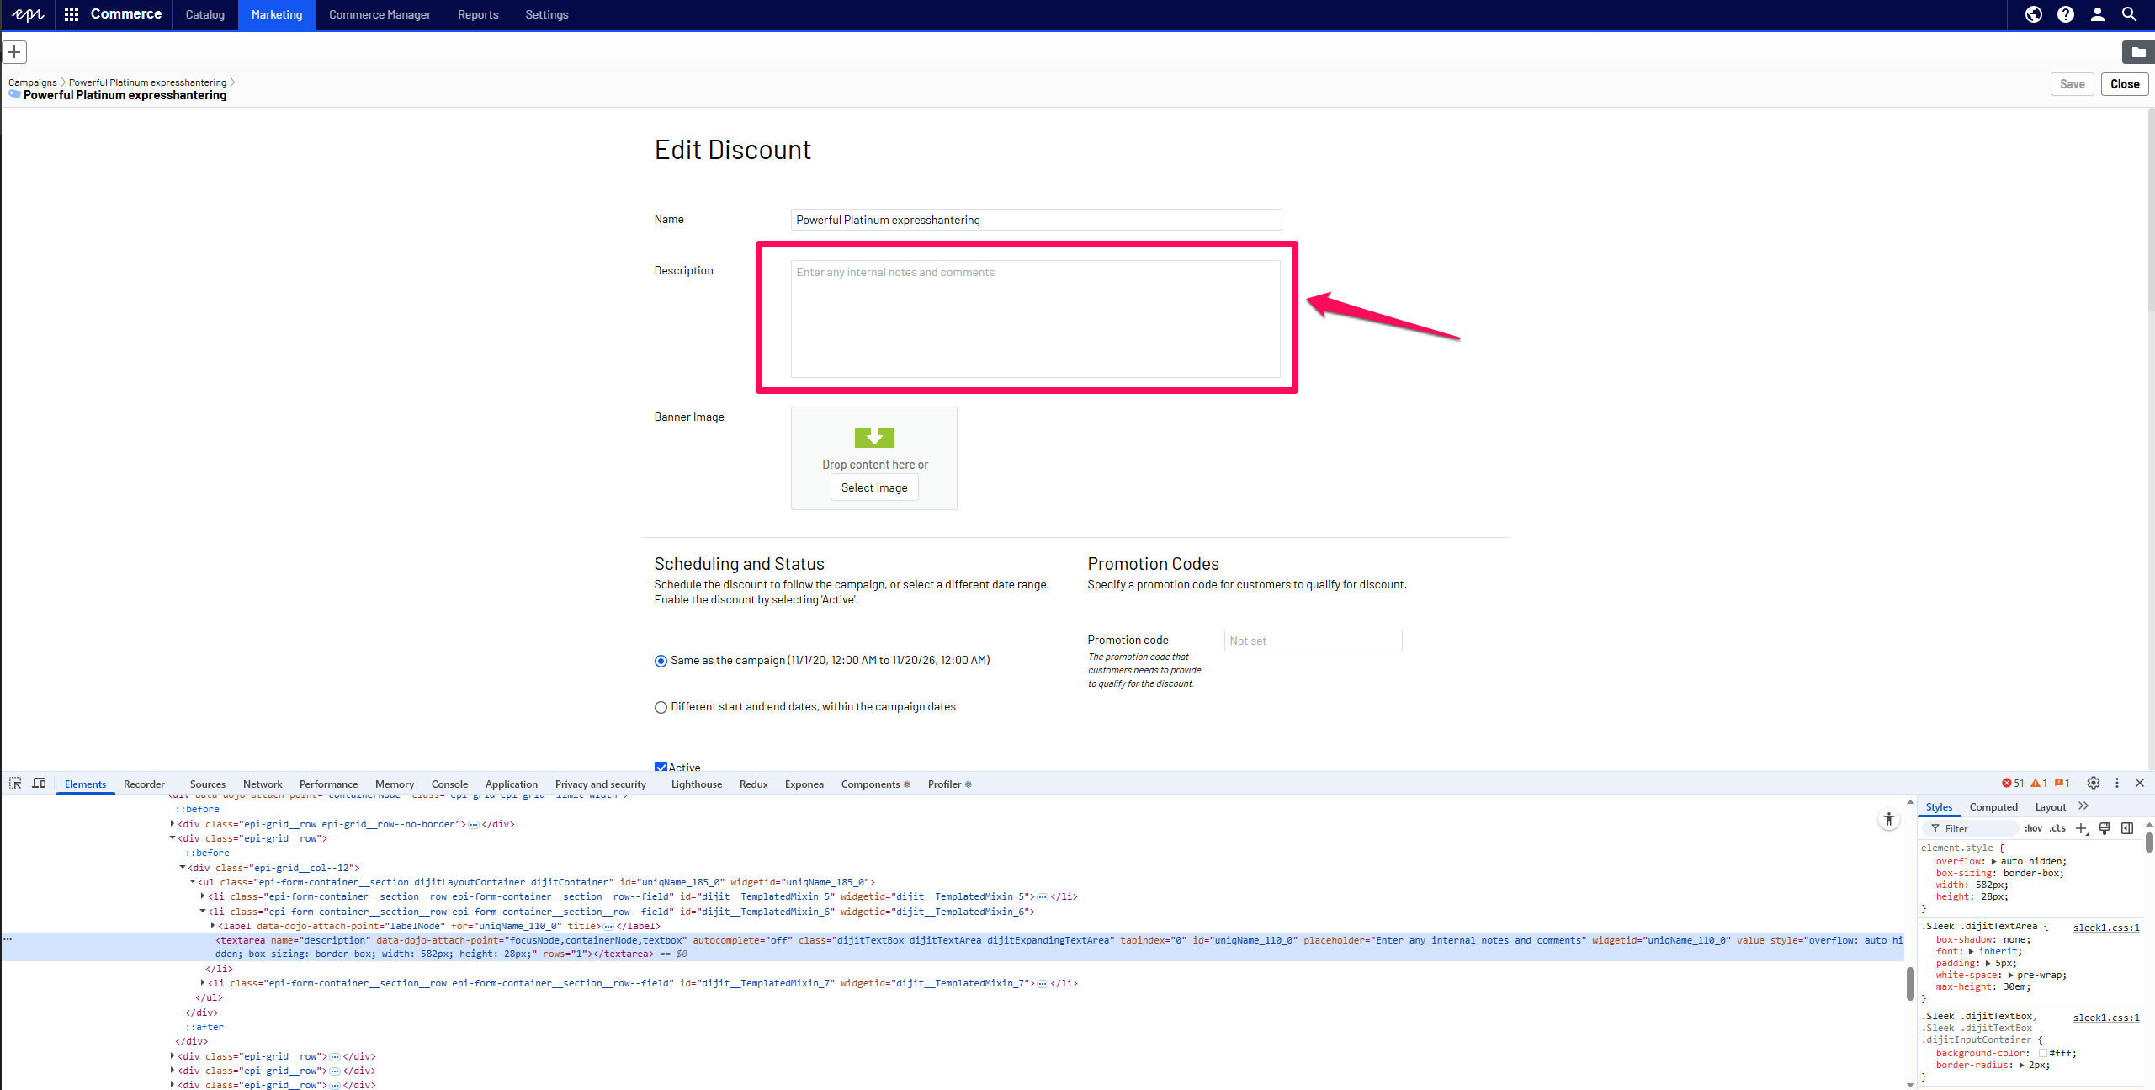Switch to the Commerce Manager menu
This screenshot has width=2155, height=1090.
[380, 14]
